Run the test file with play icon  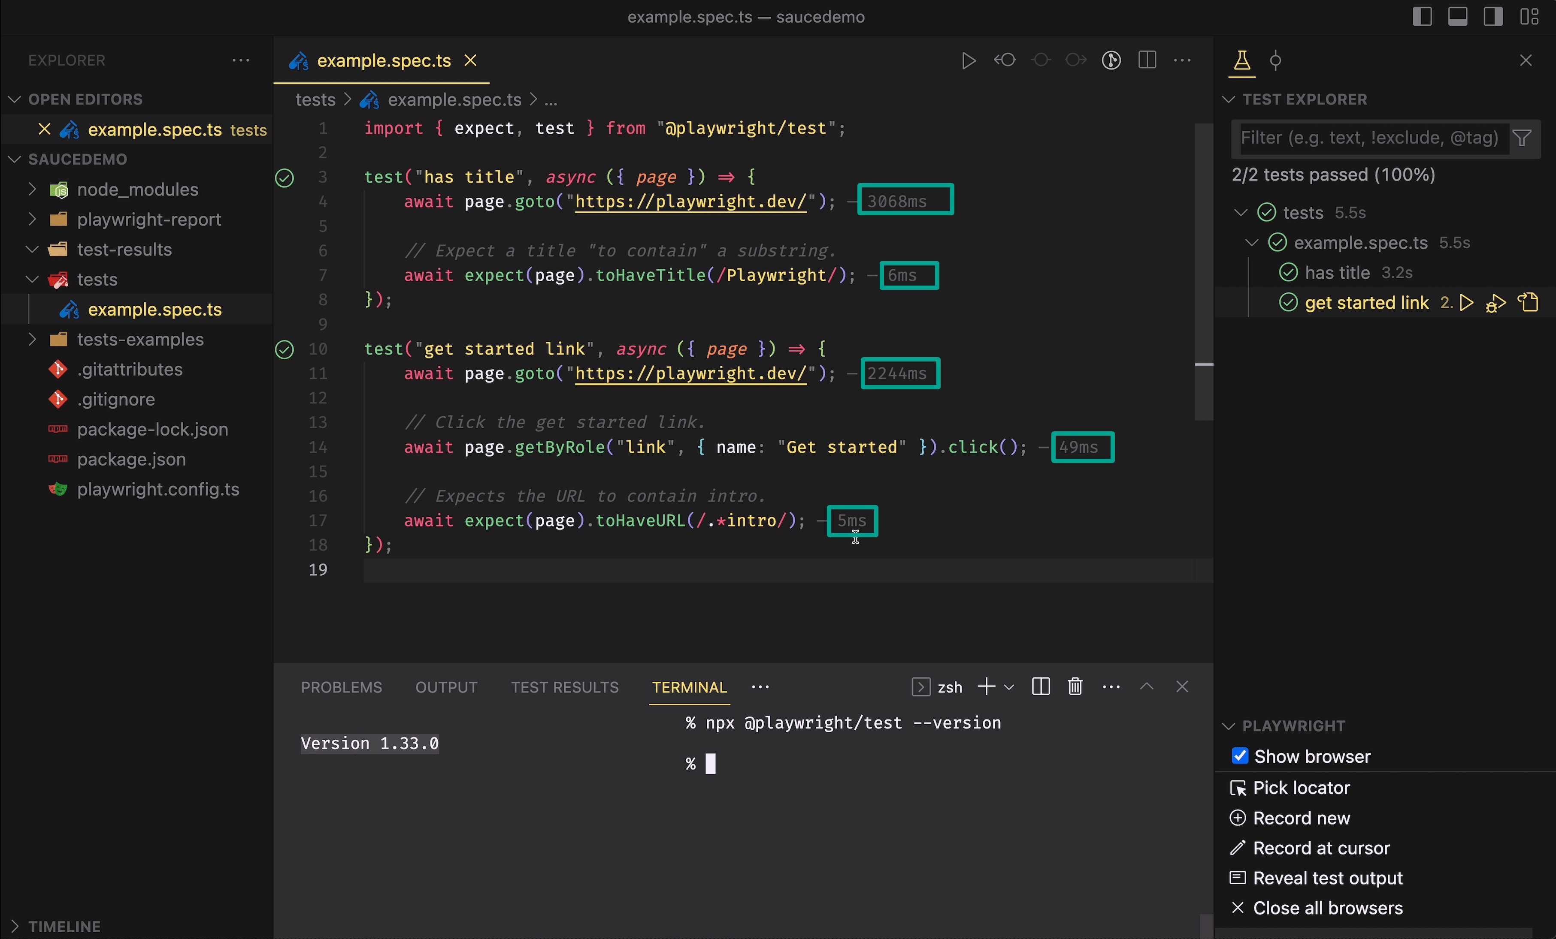[x=968, y=60]
